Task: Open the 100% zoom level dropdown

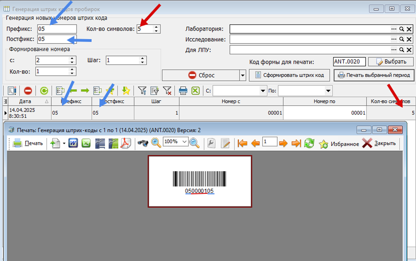Action: (185, 142)
